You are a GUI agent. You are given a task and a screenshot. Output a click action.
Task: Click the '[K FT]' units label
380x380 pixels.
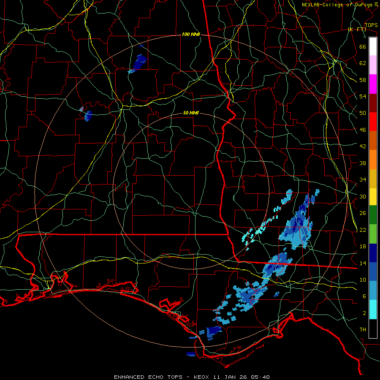(357, 29)
